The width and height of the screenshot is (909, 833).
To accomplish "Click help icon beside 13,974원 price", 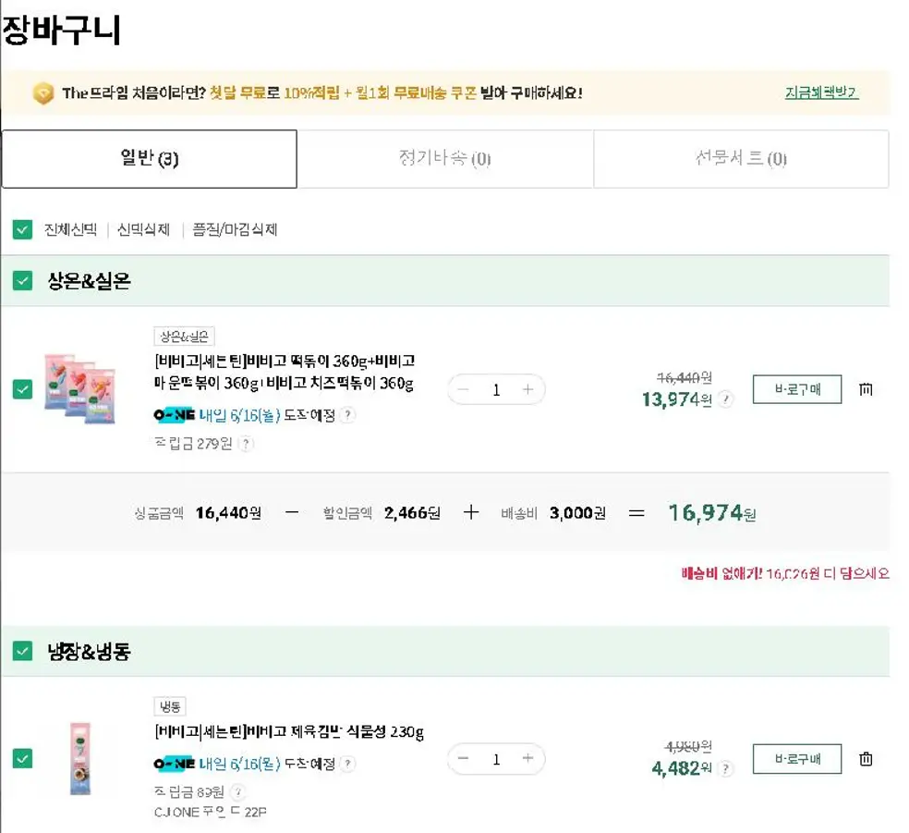I will tap(727, 399).
